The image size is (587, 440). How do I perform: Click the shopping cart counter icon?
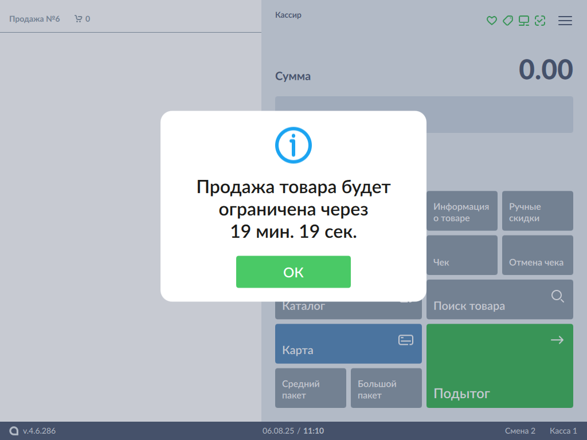tap(79, 19)
